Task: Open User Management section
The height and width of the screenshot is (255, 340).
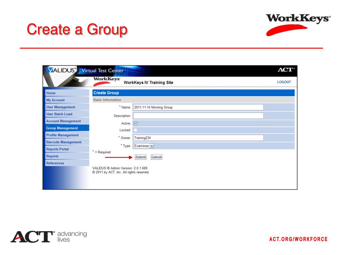Action: pos(67,107)
